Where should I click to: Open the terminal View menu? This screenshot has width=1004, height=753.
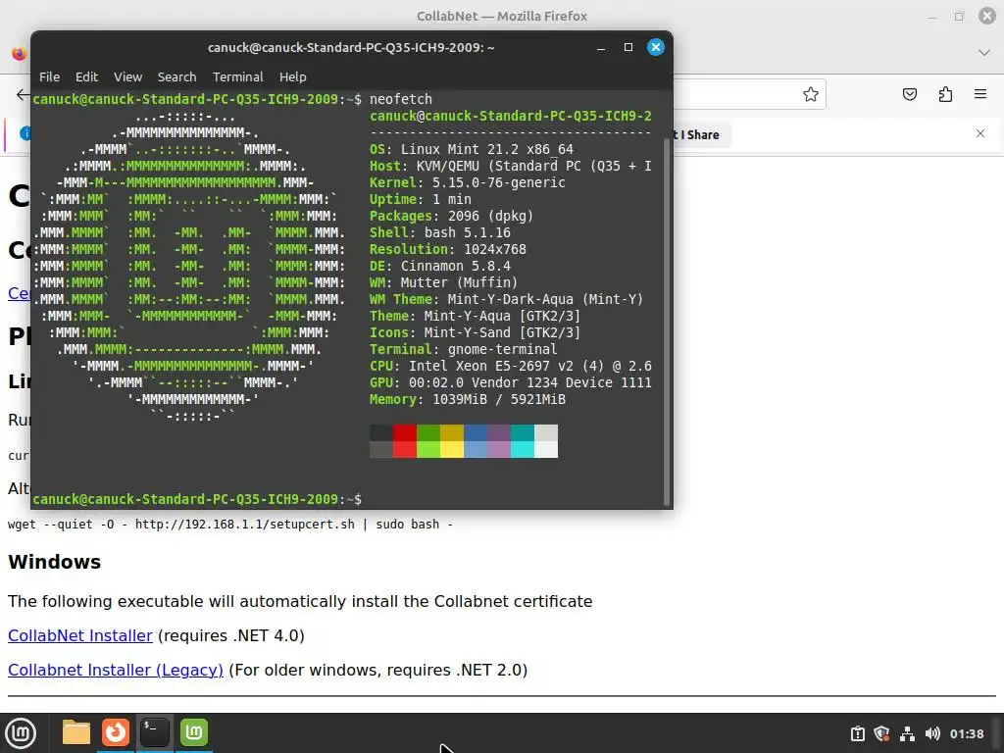click(x=128, y=76)
